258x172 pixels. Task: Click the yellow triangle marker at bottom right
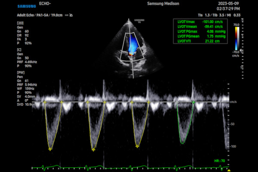229,170
